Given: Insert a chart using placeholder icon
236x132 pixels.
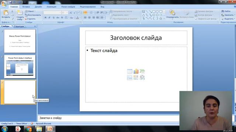Looking at the screenshot, I should pyautogui.click(x=136, y=71).
